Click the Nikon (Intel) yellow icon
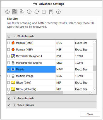This screenshot has width=103, height=120. coord(13,83)
